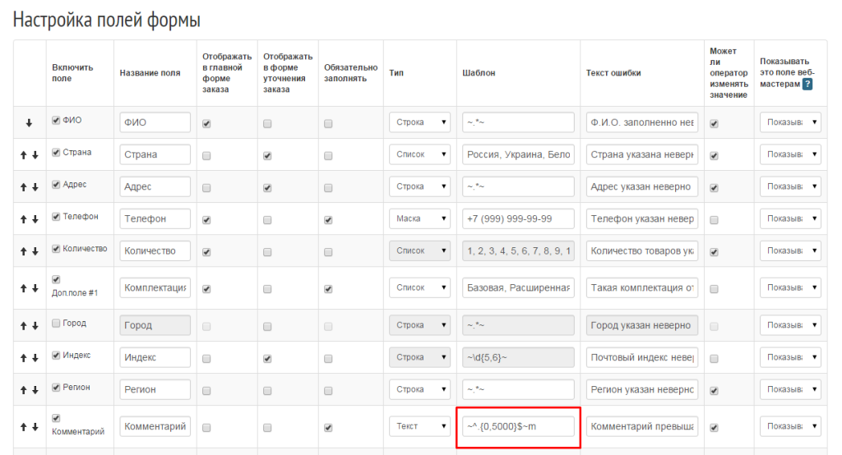
Task: Click the move-down arrow in the ФИО row
Action: pyautogui.click(x=29, y=123)
